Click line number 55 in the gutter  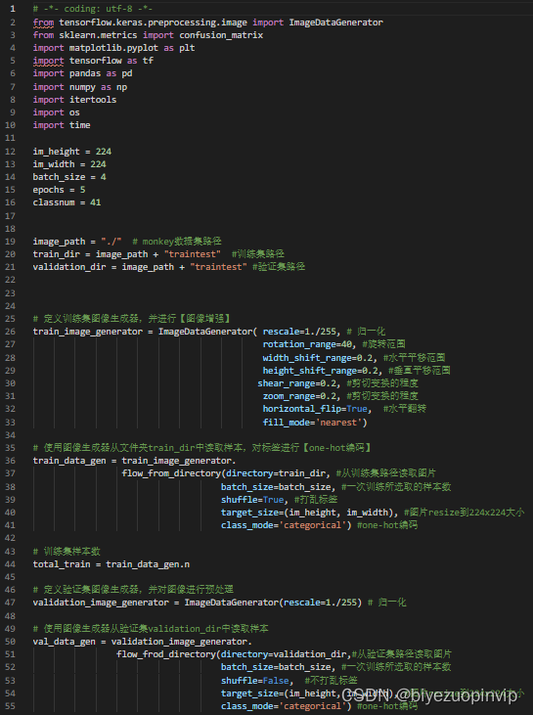[11, 707]
